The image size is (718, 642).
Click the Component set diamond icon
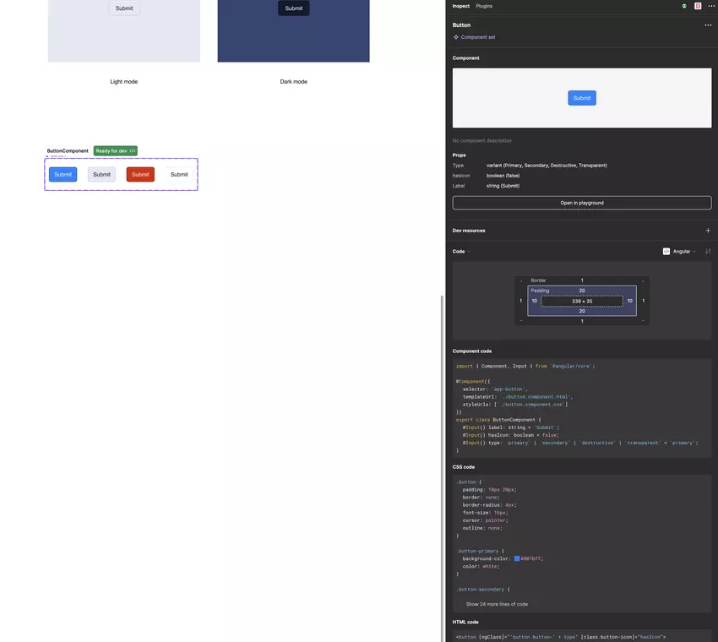[x=456, y=37]
